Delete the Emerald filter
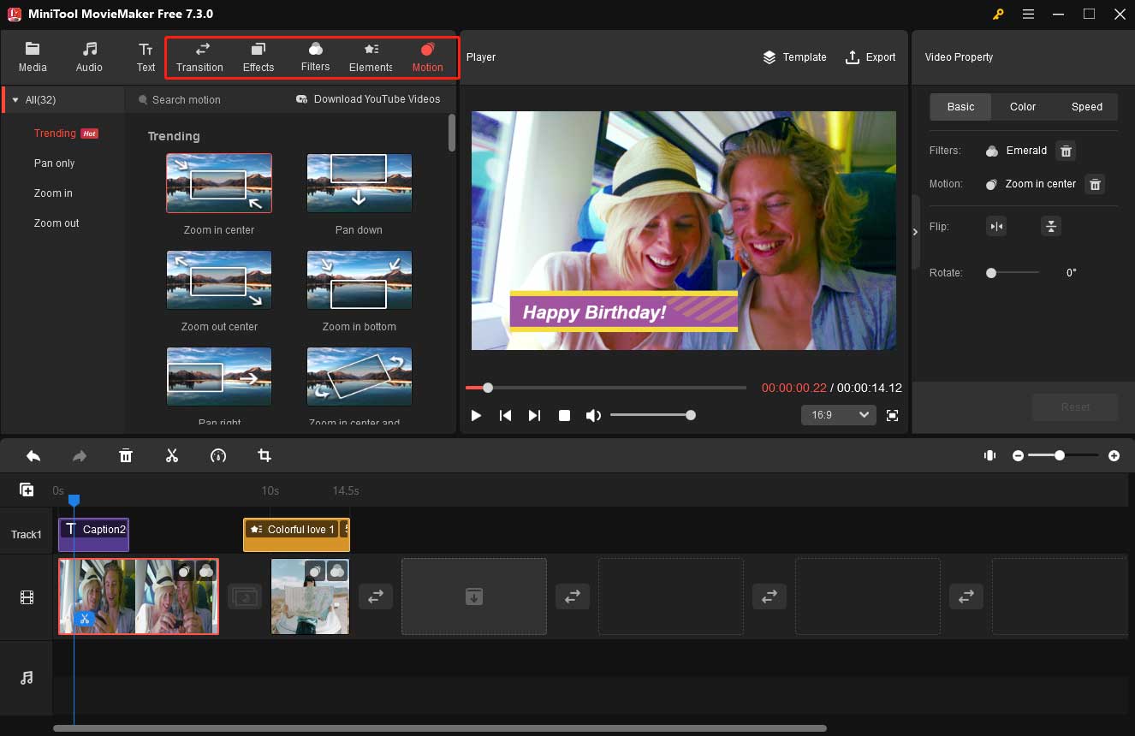Viewport: 1135px width, 736px height. pyautogui.click(x=1066, y=151)
